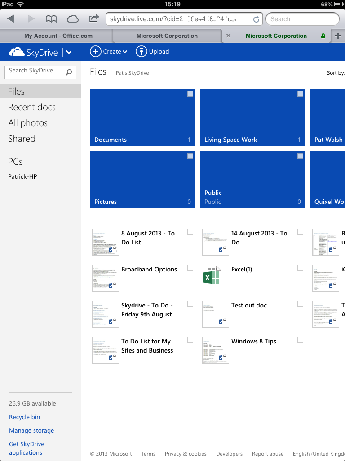
Task: Click the Upload arrow button
Action: point(141,51)
